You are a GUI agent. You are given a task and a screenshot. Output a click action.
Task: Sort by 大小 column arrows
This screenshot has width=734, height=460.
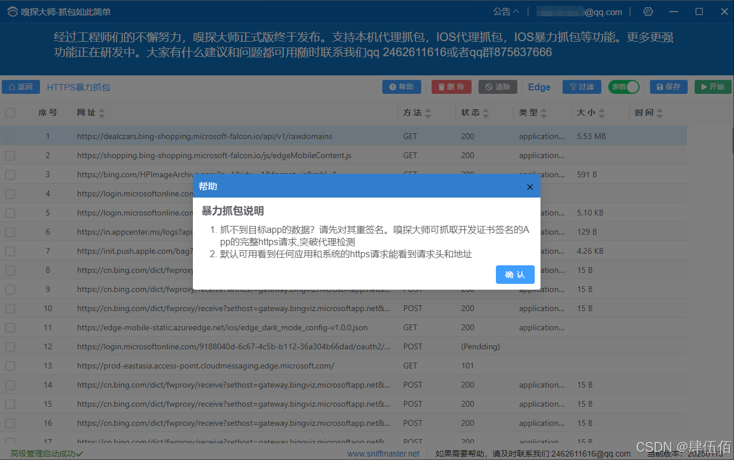(x=601, y=113)
